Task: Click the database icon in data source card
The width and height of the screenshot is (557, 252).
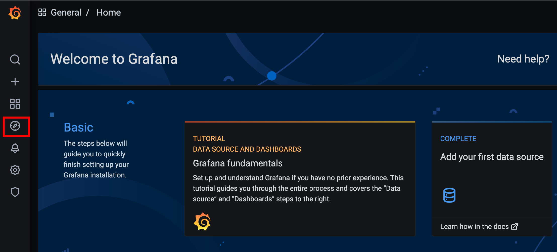Action: click(449, 195)
